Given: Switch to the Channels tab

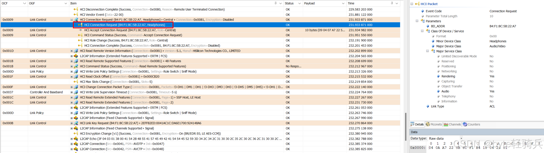Looking at the screenshot, I should (x=452, y=124).
